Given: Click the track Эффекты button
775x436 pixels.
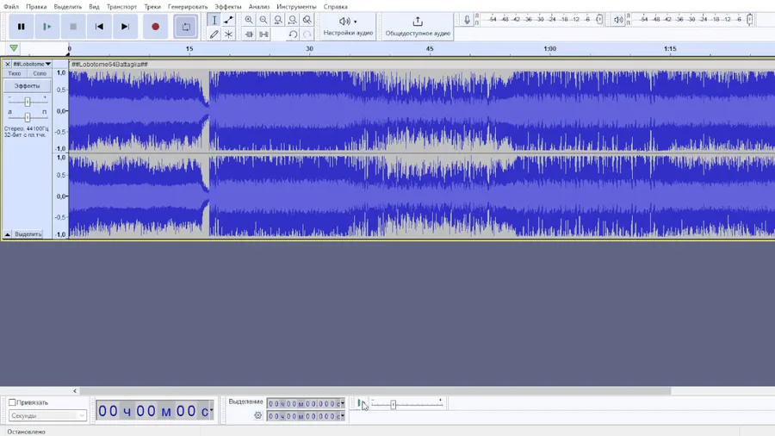Looking at the screenshot, I should 28,86.
